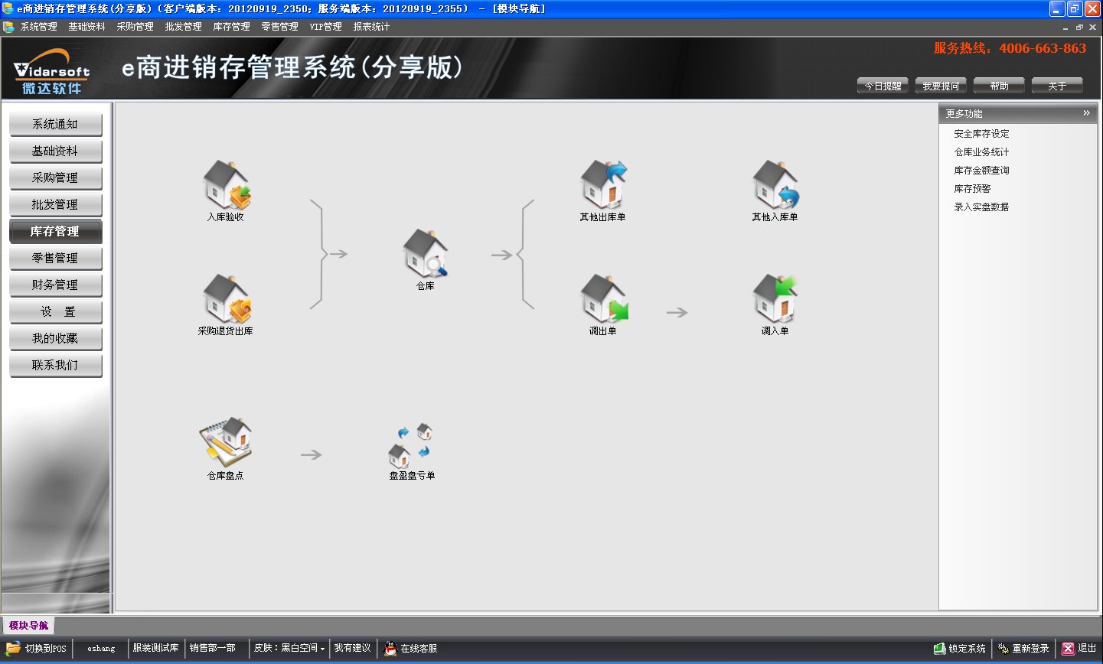
Task: Select 联系我们 in the sidebar
Action: (x=55, y=366)
